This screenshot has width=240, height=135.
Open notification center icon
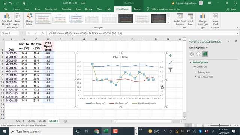point(234,131)
